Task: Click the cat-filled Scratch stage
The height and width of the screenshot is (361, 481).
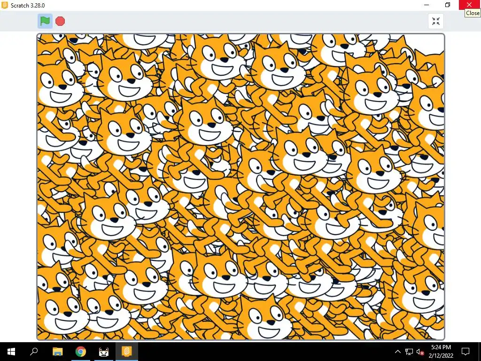Action: coord(241,187)
